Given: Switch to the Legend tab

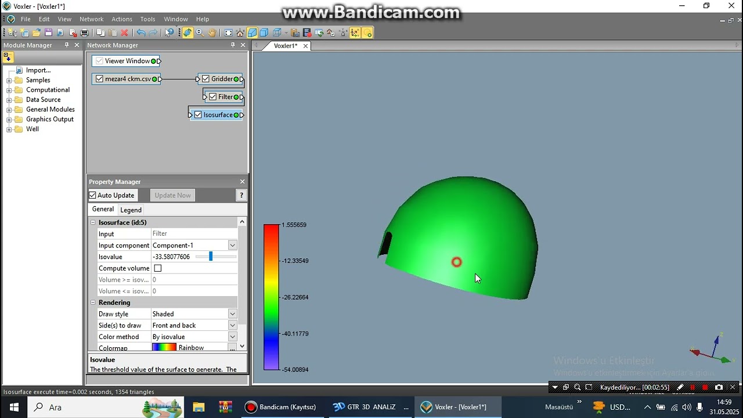Looking at the screenshot, I should [131, 210].
